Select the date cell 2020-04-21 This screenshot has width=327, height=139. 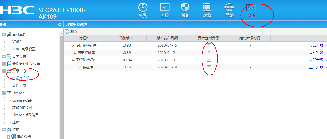(167, 52)
